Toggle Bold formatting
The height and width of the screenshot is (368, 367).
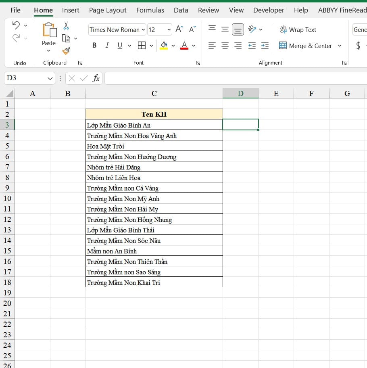pyautogui.click(x=94, y=46)
